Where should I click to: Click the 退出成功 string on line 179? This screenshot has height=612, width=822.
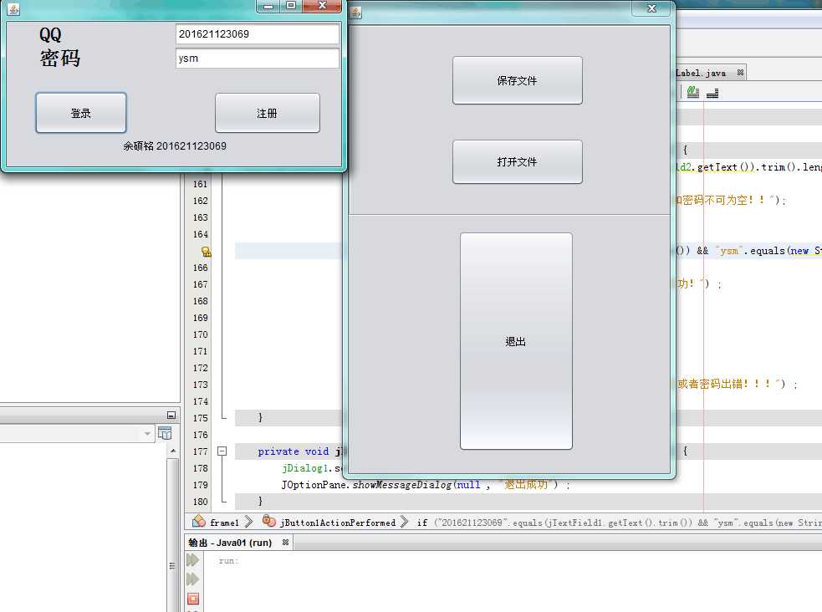525,485
